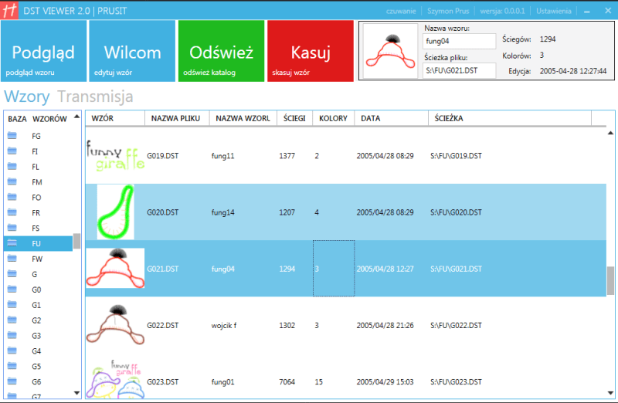The image size is (618, 403).
Task: Switch to the Transmisja tab
Action: click(x=95, y=97)
